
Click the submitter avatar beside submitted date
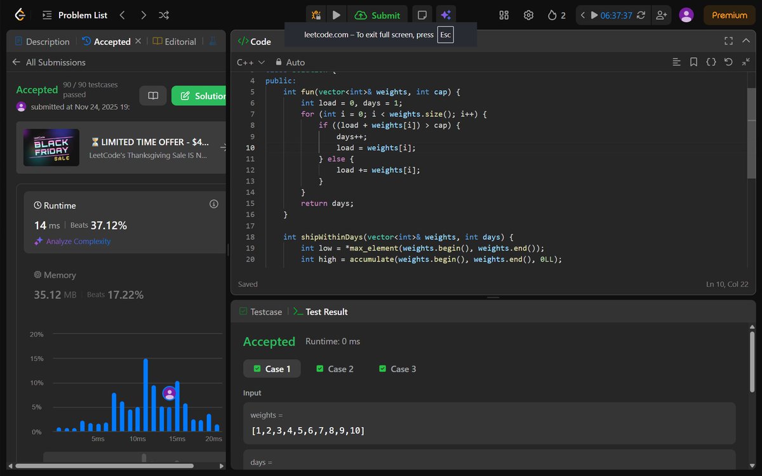[x=21, y=107]
